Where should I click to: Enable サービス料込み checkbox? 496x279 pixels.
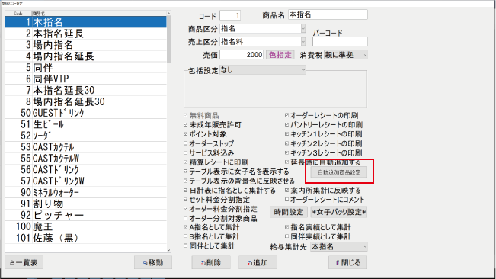click(186, 152)
